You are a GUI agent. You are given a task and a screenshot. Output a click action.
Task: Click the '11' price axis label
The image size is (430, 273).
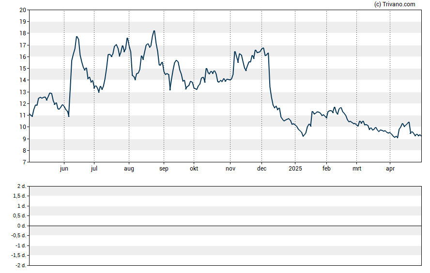23,115
